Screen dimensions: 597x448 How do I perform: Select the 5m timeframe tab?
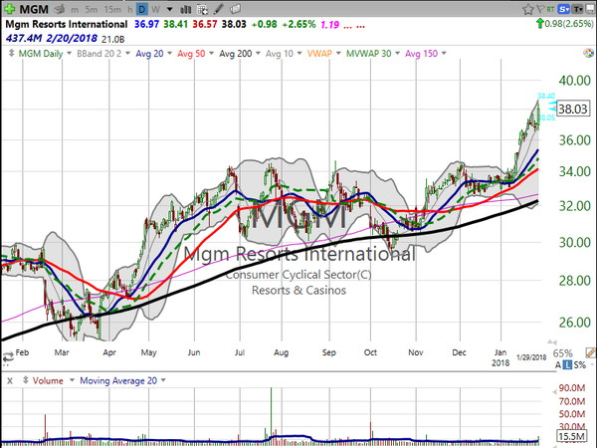[x=92, y=10]
